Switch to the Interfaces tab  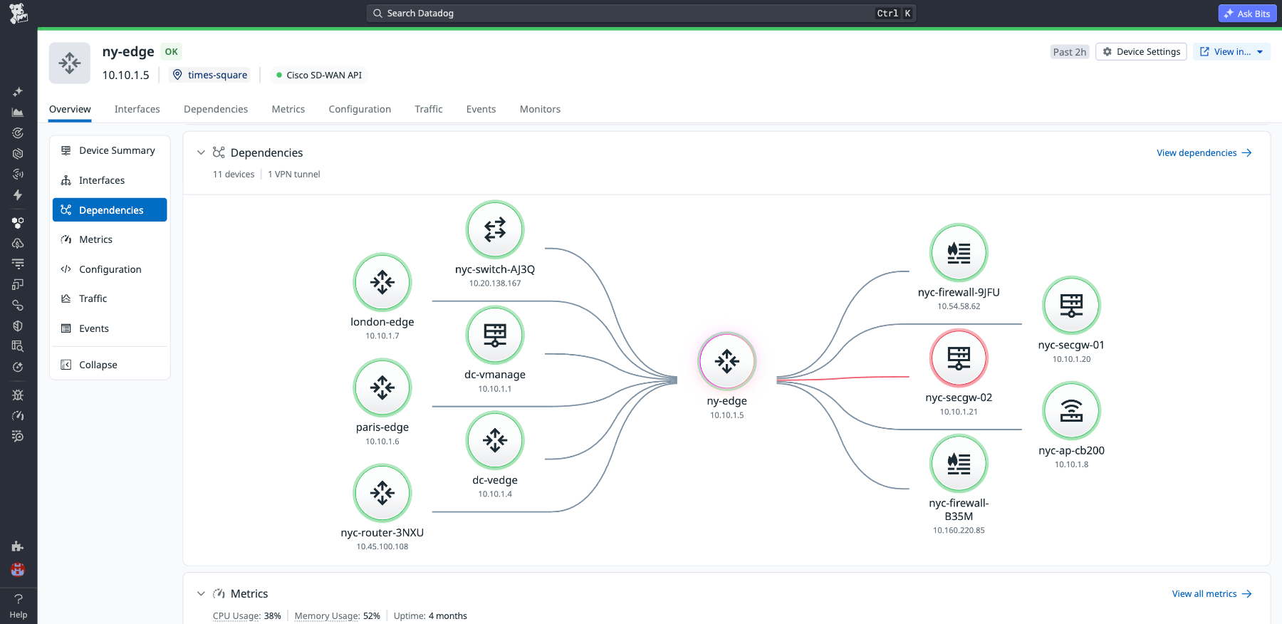click(x=137, y=109)
